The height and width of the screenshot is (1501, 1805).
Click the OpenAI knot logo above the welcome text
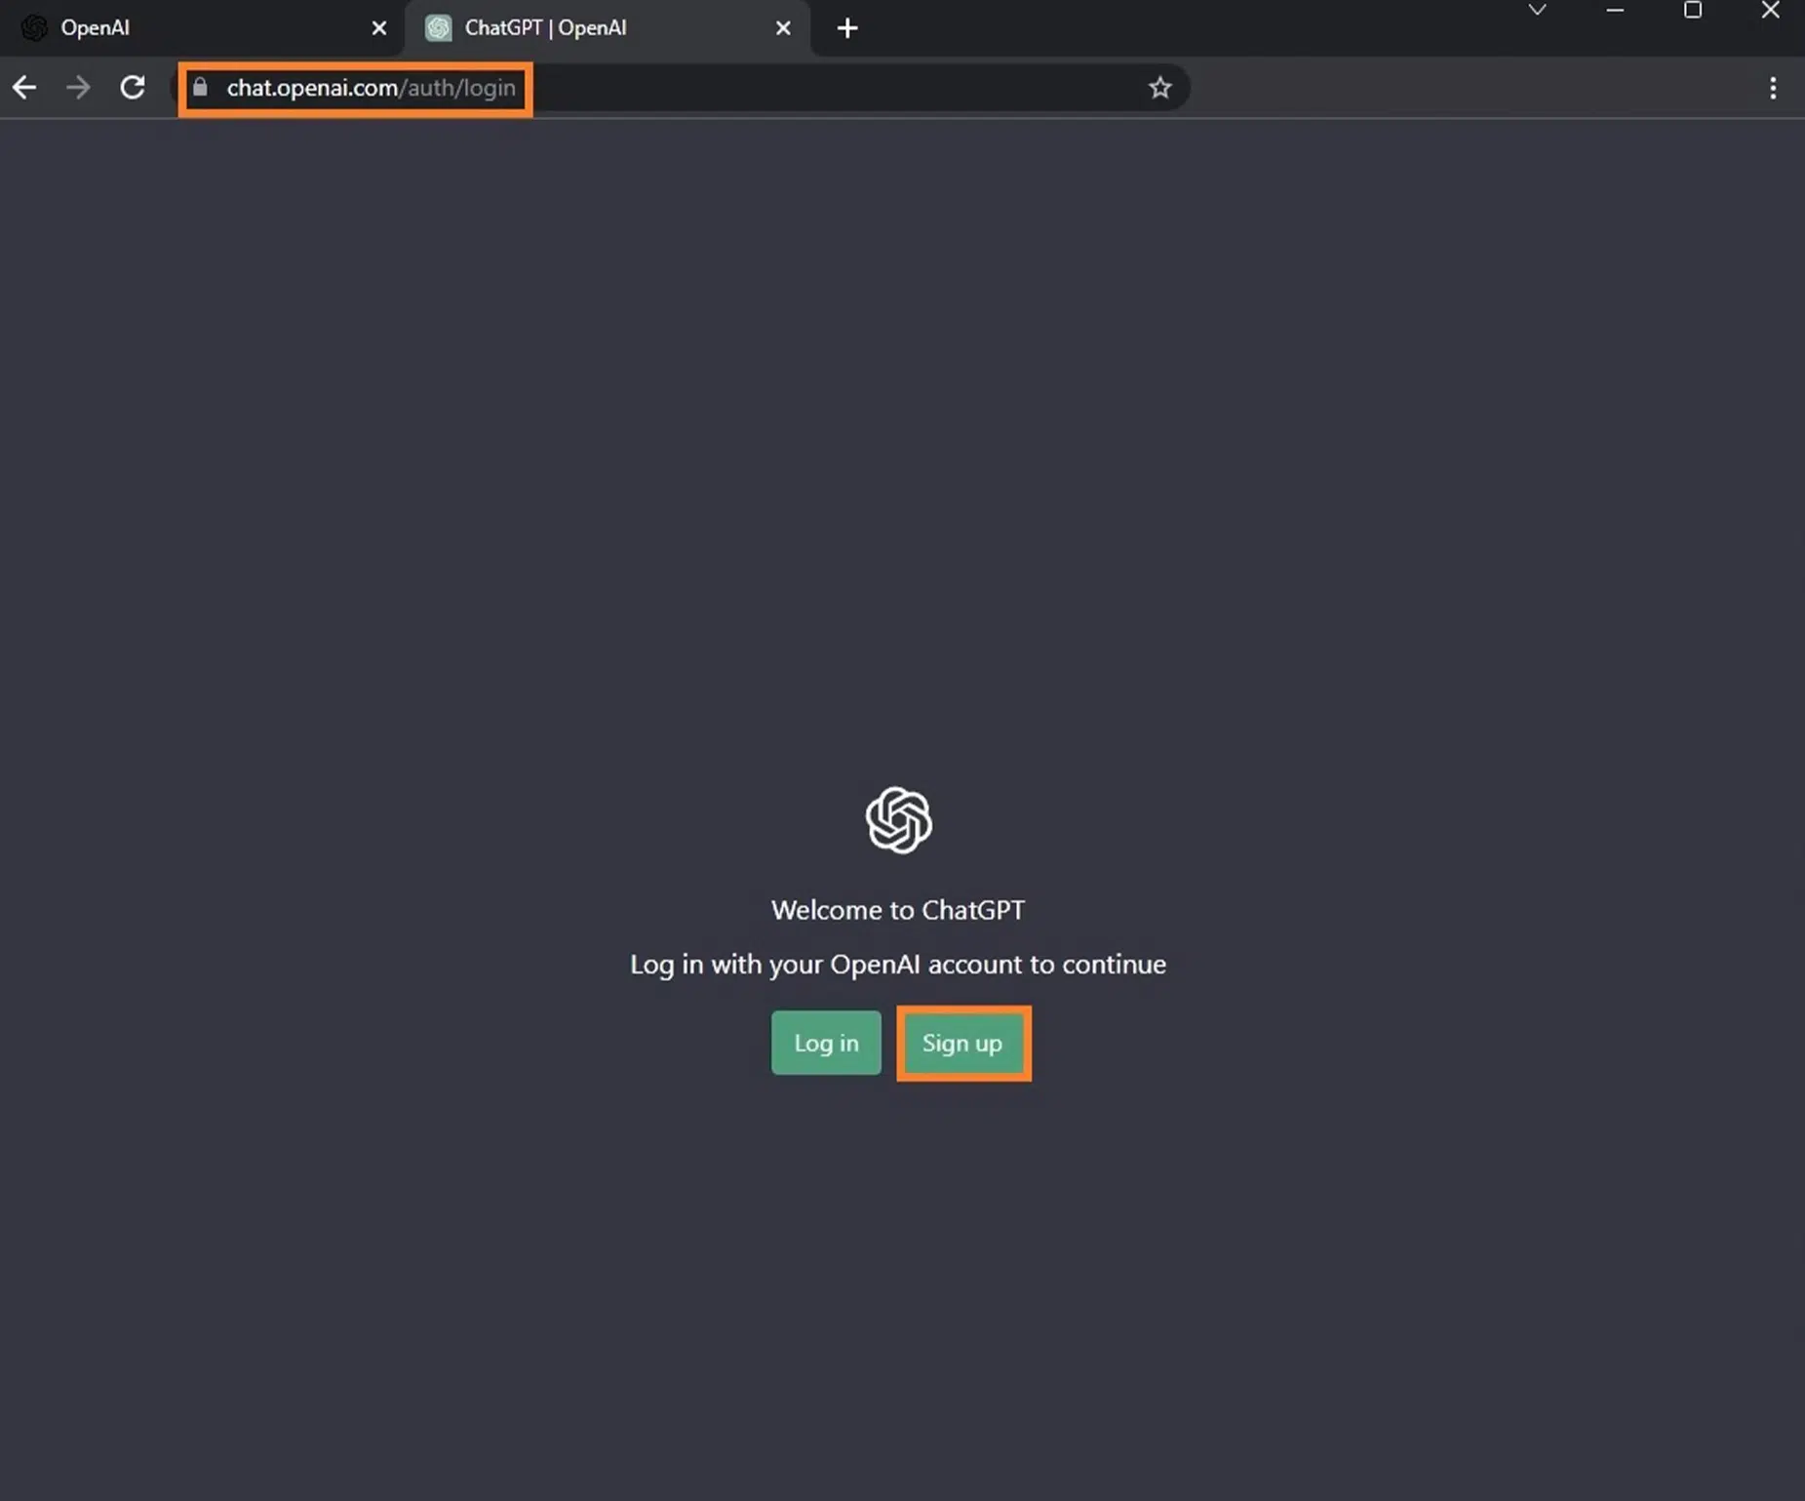(x=898, y=820)
